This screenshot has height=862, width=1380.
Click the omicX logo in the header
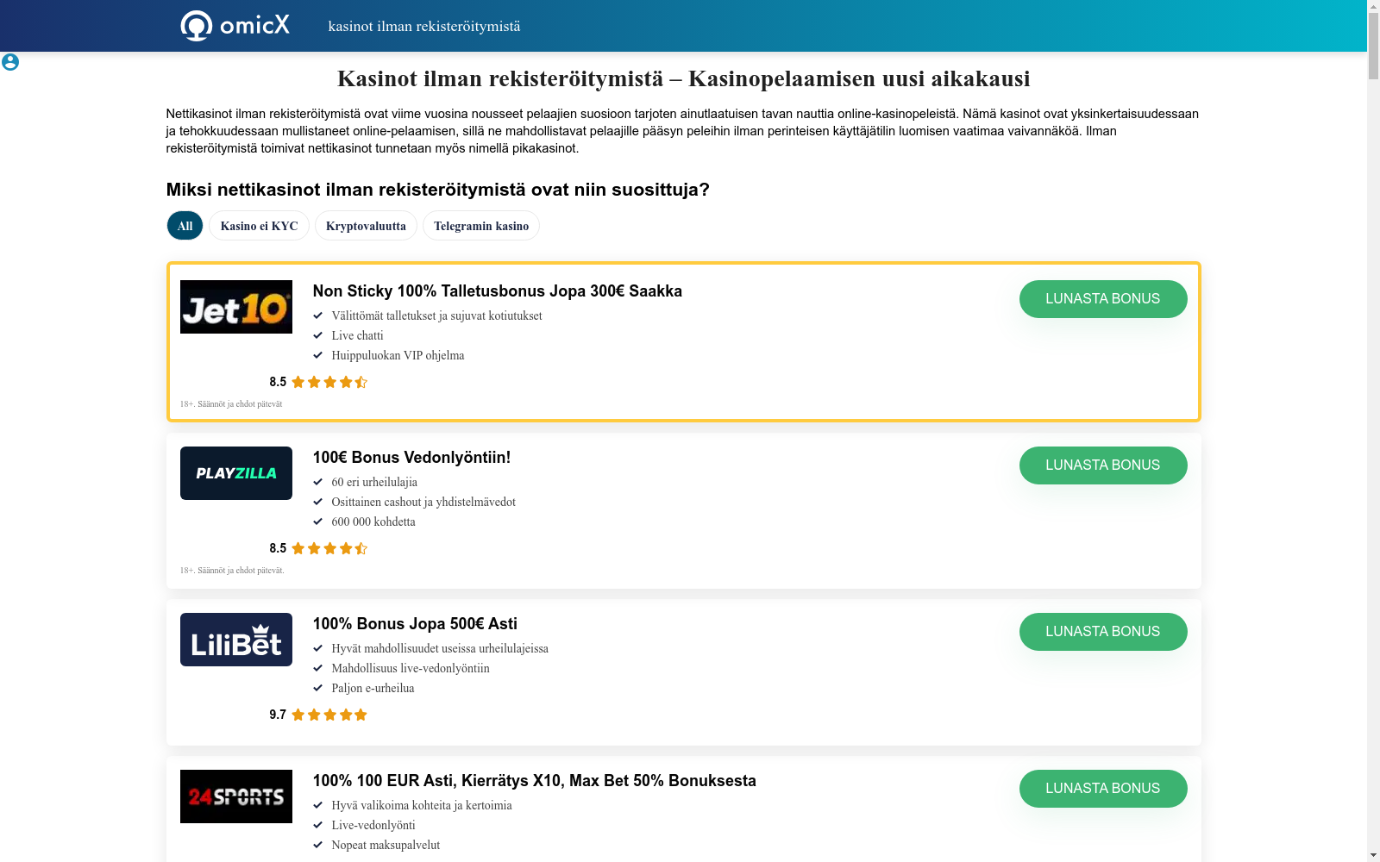235,26
